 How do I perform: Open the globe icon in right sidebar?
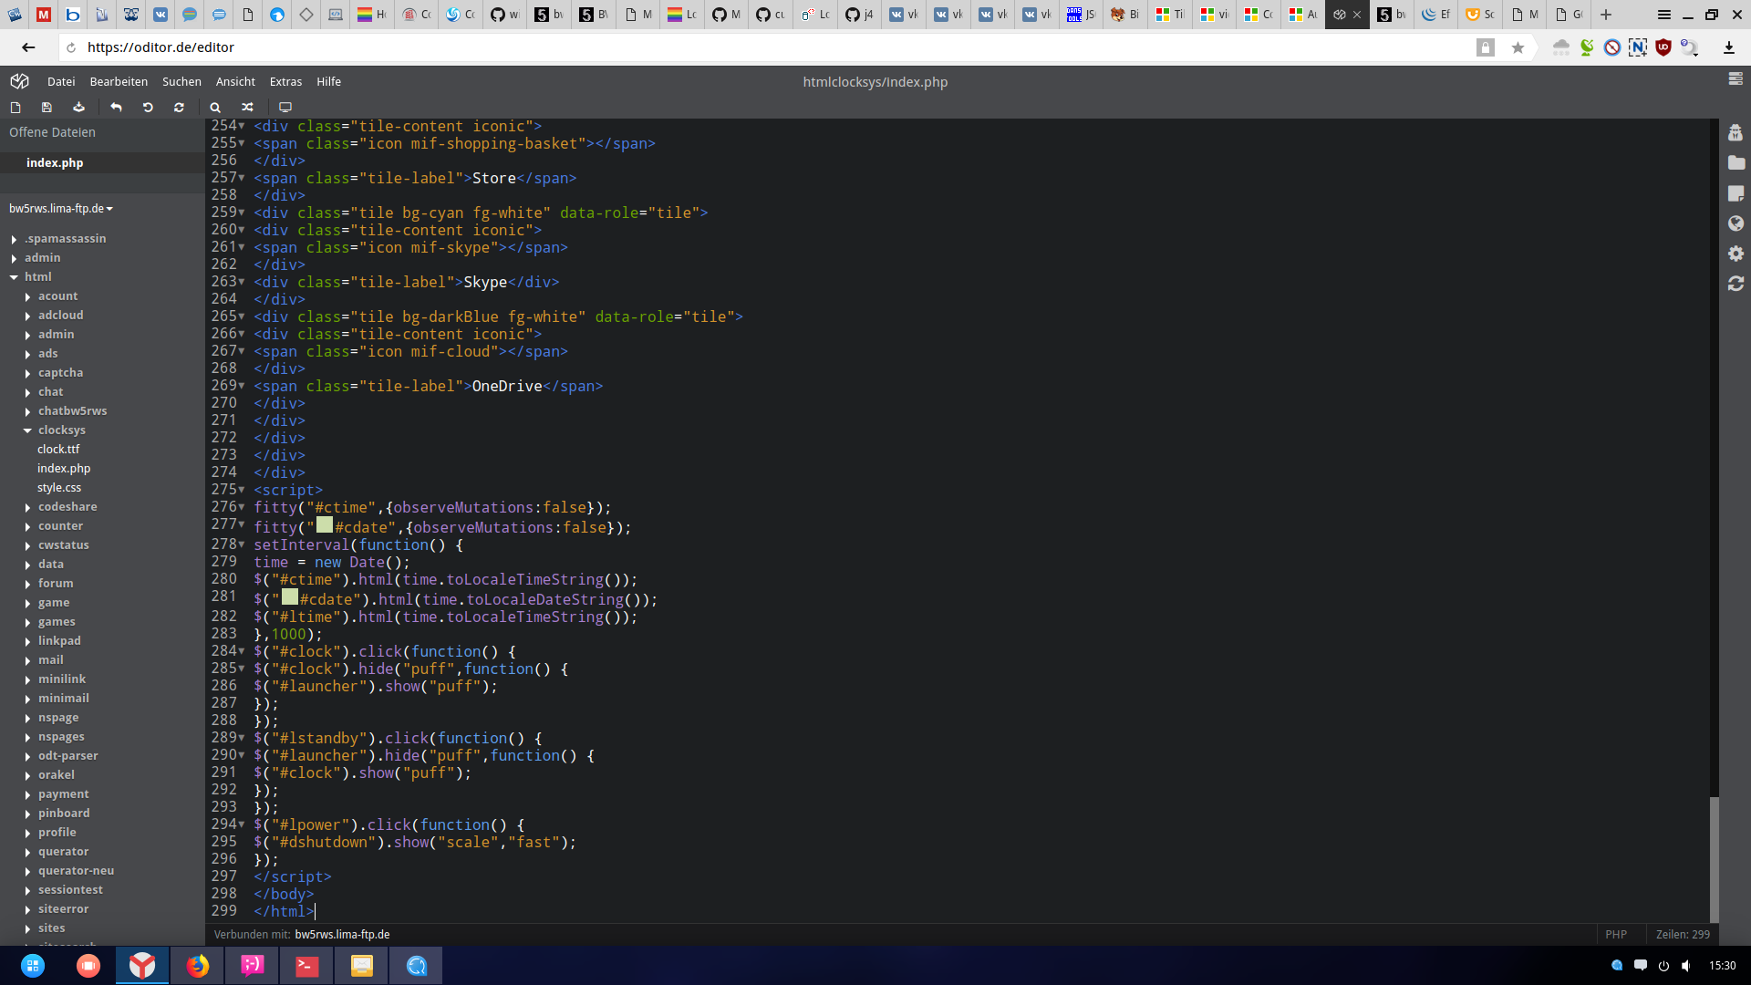tap(1735, 223)
